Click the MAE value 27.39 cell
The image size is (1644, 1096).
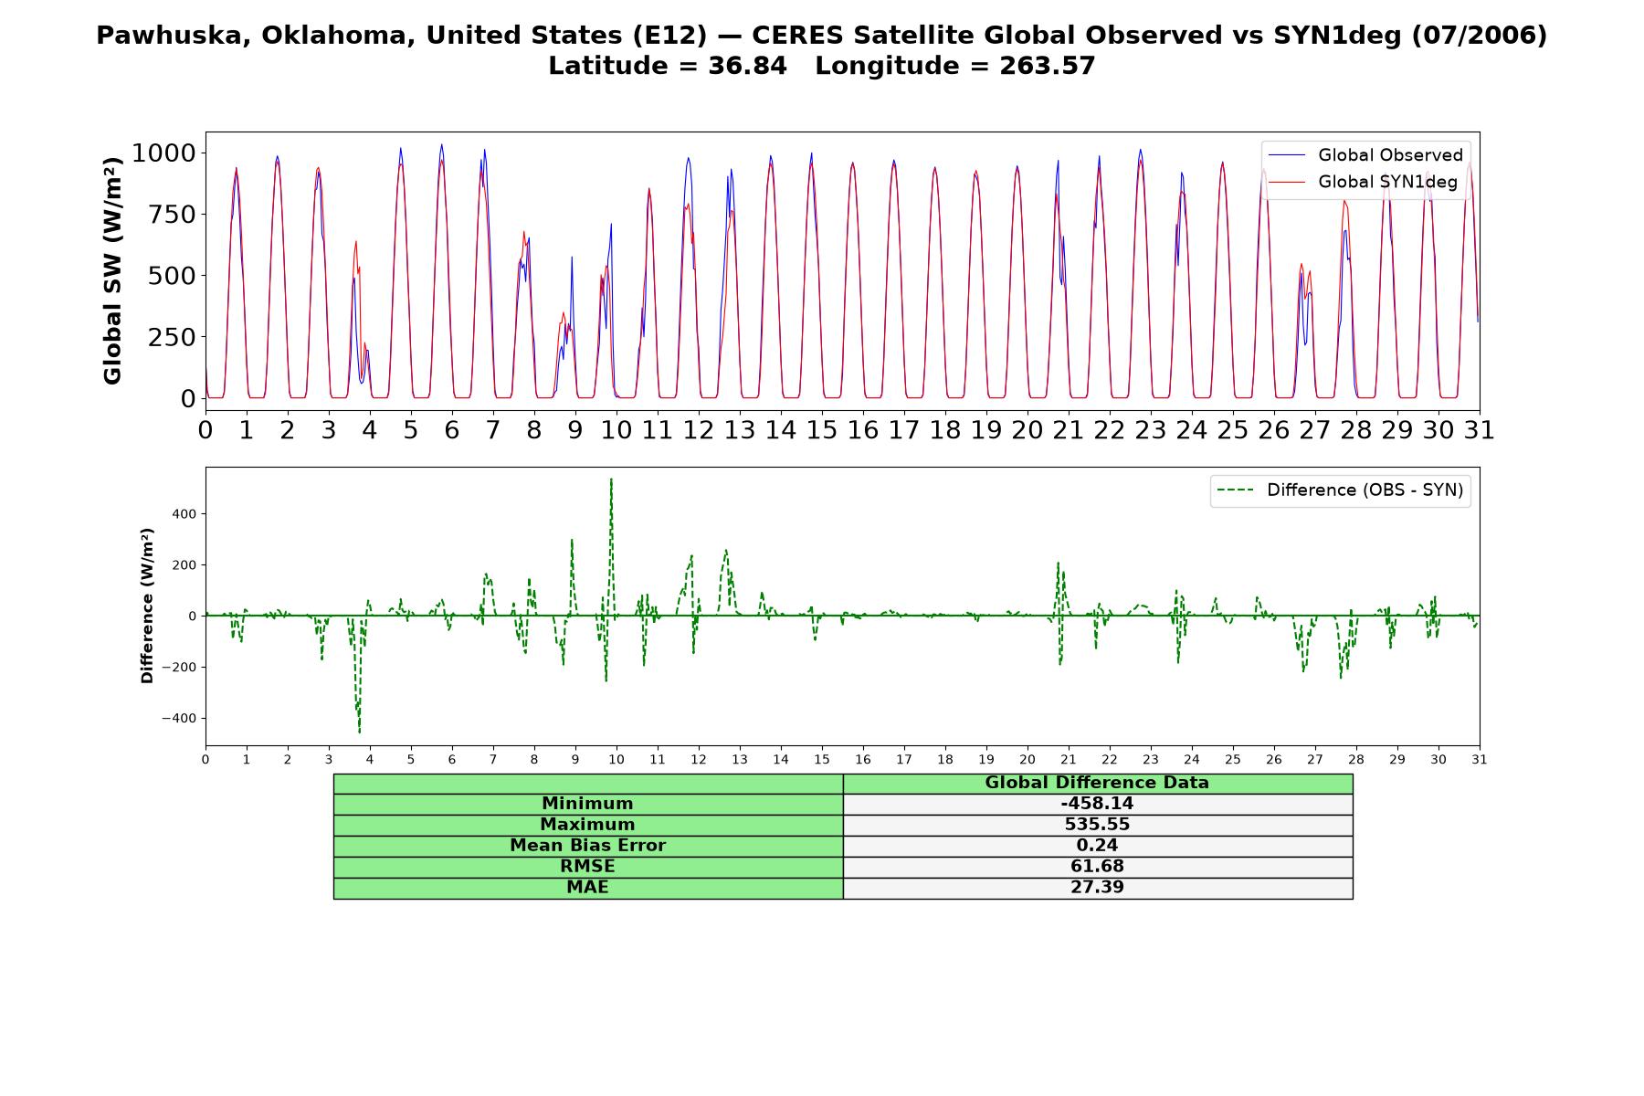(1097, 888)
